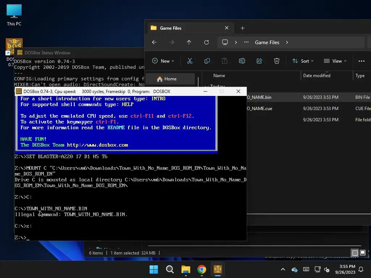Switch to details view layout icon
Viewport: 371px width, 278px height.
click(x=355, y=253)
